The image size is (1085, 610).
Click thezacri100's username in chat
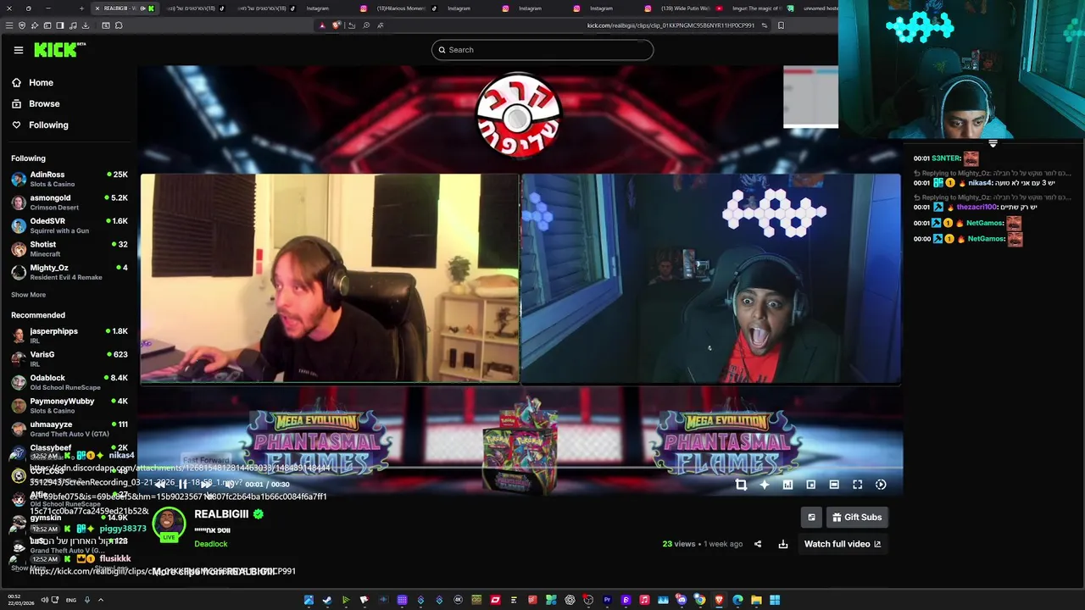[x=976, y=207]
